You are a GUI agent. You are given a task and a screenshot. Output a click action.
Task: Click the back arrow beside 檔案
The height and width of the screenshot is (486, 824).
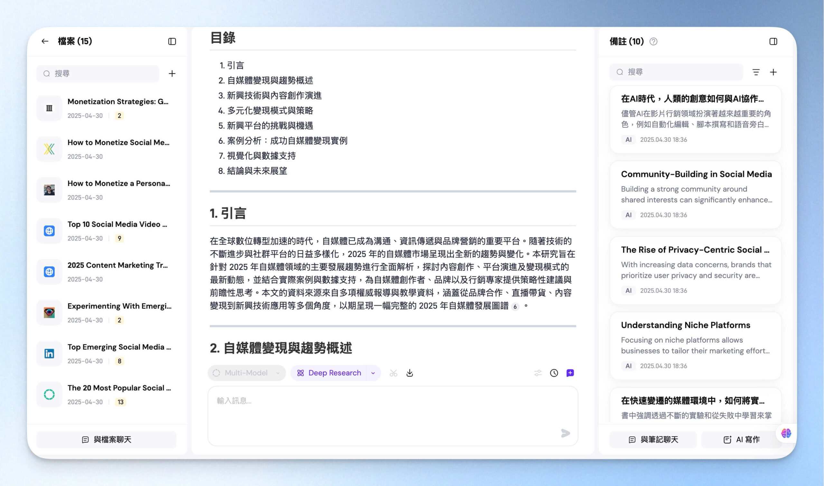point(45,41)
